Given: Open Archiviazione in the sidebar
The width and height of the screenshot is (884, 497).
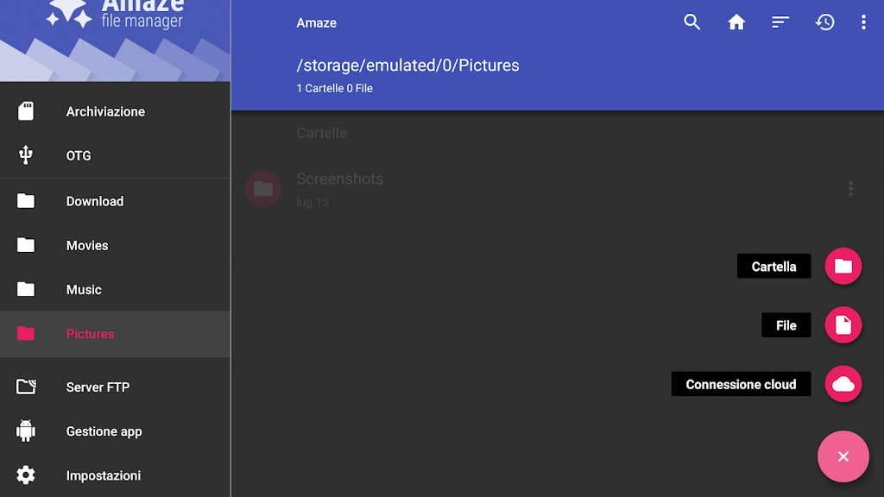Looking at the screenshot, I should (x=105, y=111).
